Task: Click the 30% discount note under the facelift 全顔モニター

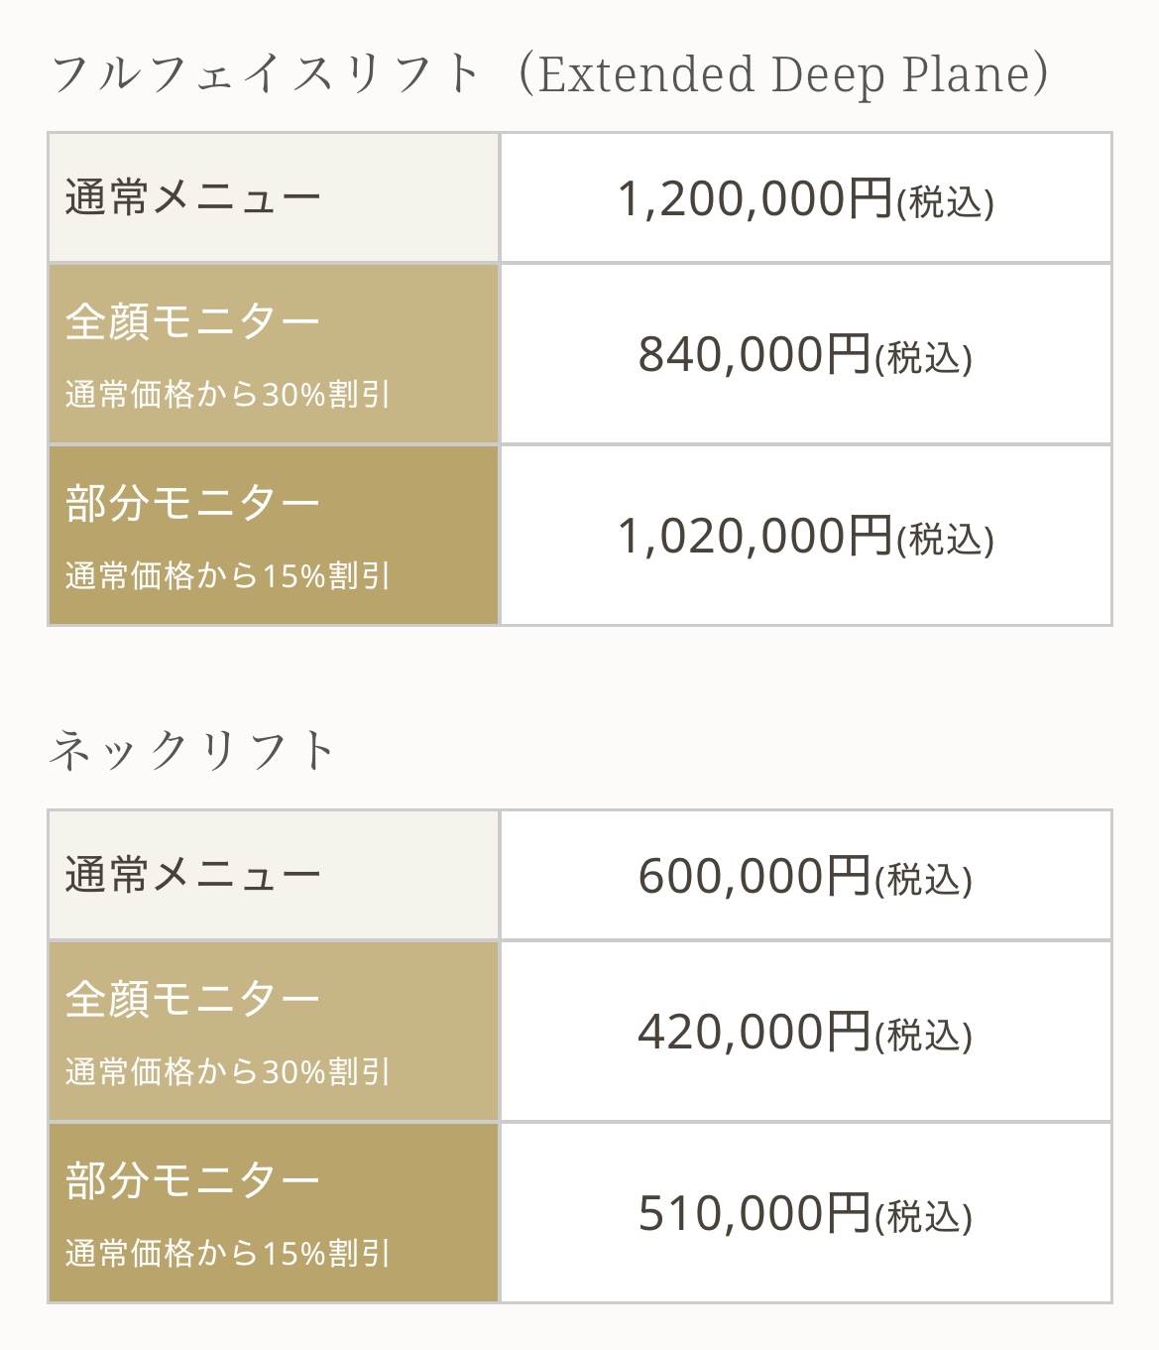Action: point(228,395)
